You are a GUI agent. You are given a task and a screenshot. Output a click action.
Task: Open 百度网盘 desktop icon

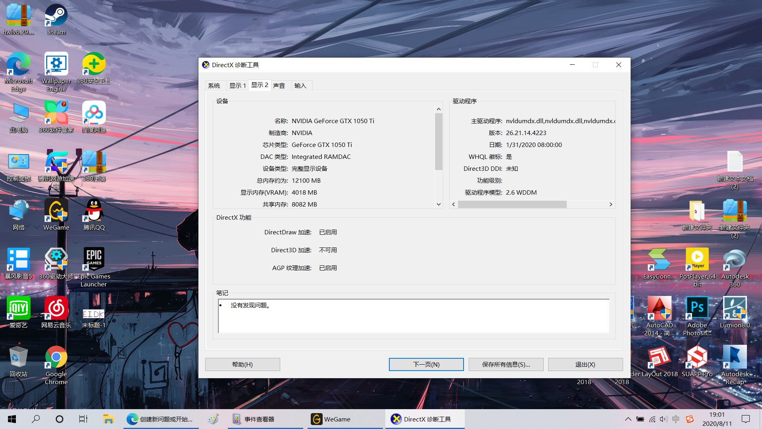pyautogui.click(x=94, y=117)
